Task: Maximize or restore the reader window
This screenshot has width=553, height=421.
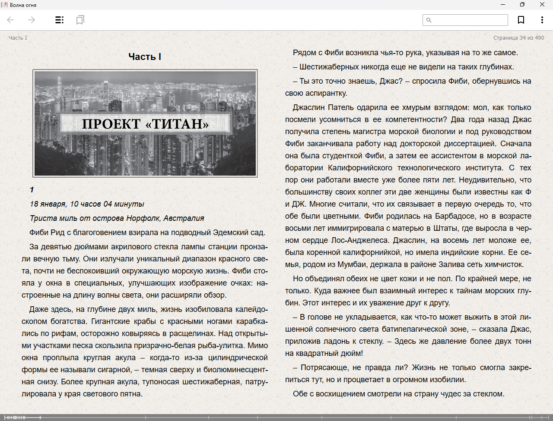Action: click(522, 5)
